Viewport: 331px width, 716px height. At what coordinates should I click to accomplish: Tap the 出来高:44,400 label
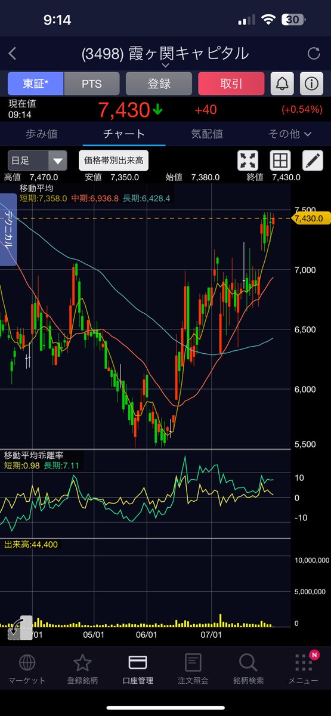pos(31,544)
